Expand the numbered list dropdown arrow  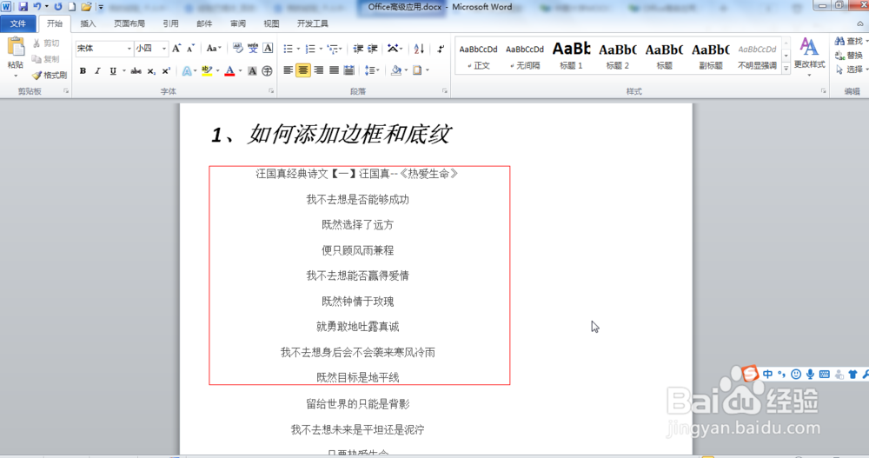tap(321, 50)
